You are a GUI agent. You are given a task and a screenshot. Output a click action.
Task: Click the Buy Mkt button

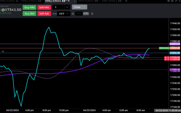(x=30, y=8)
